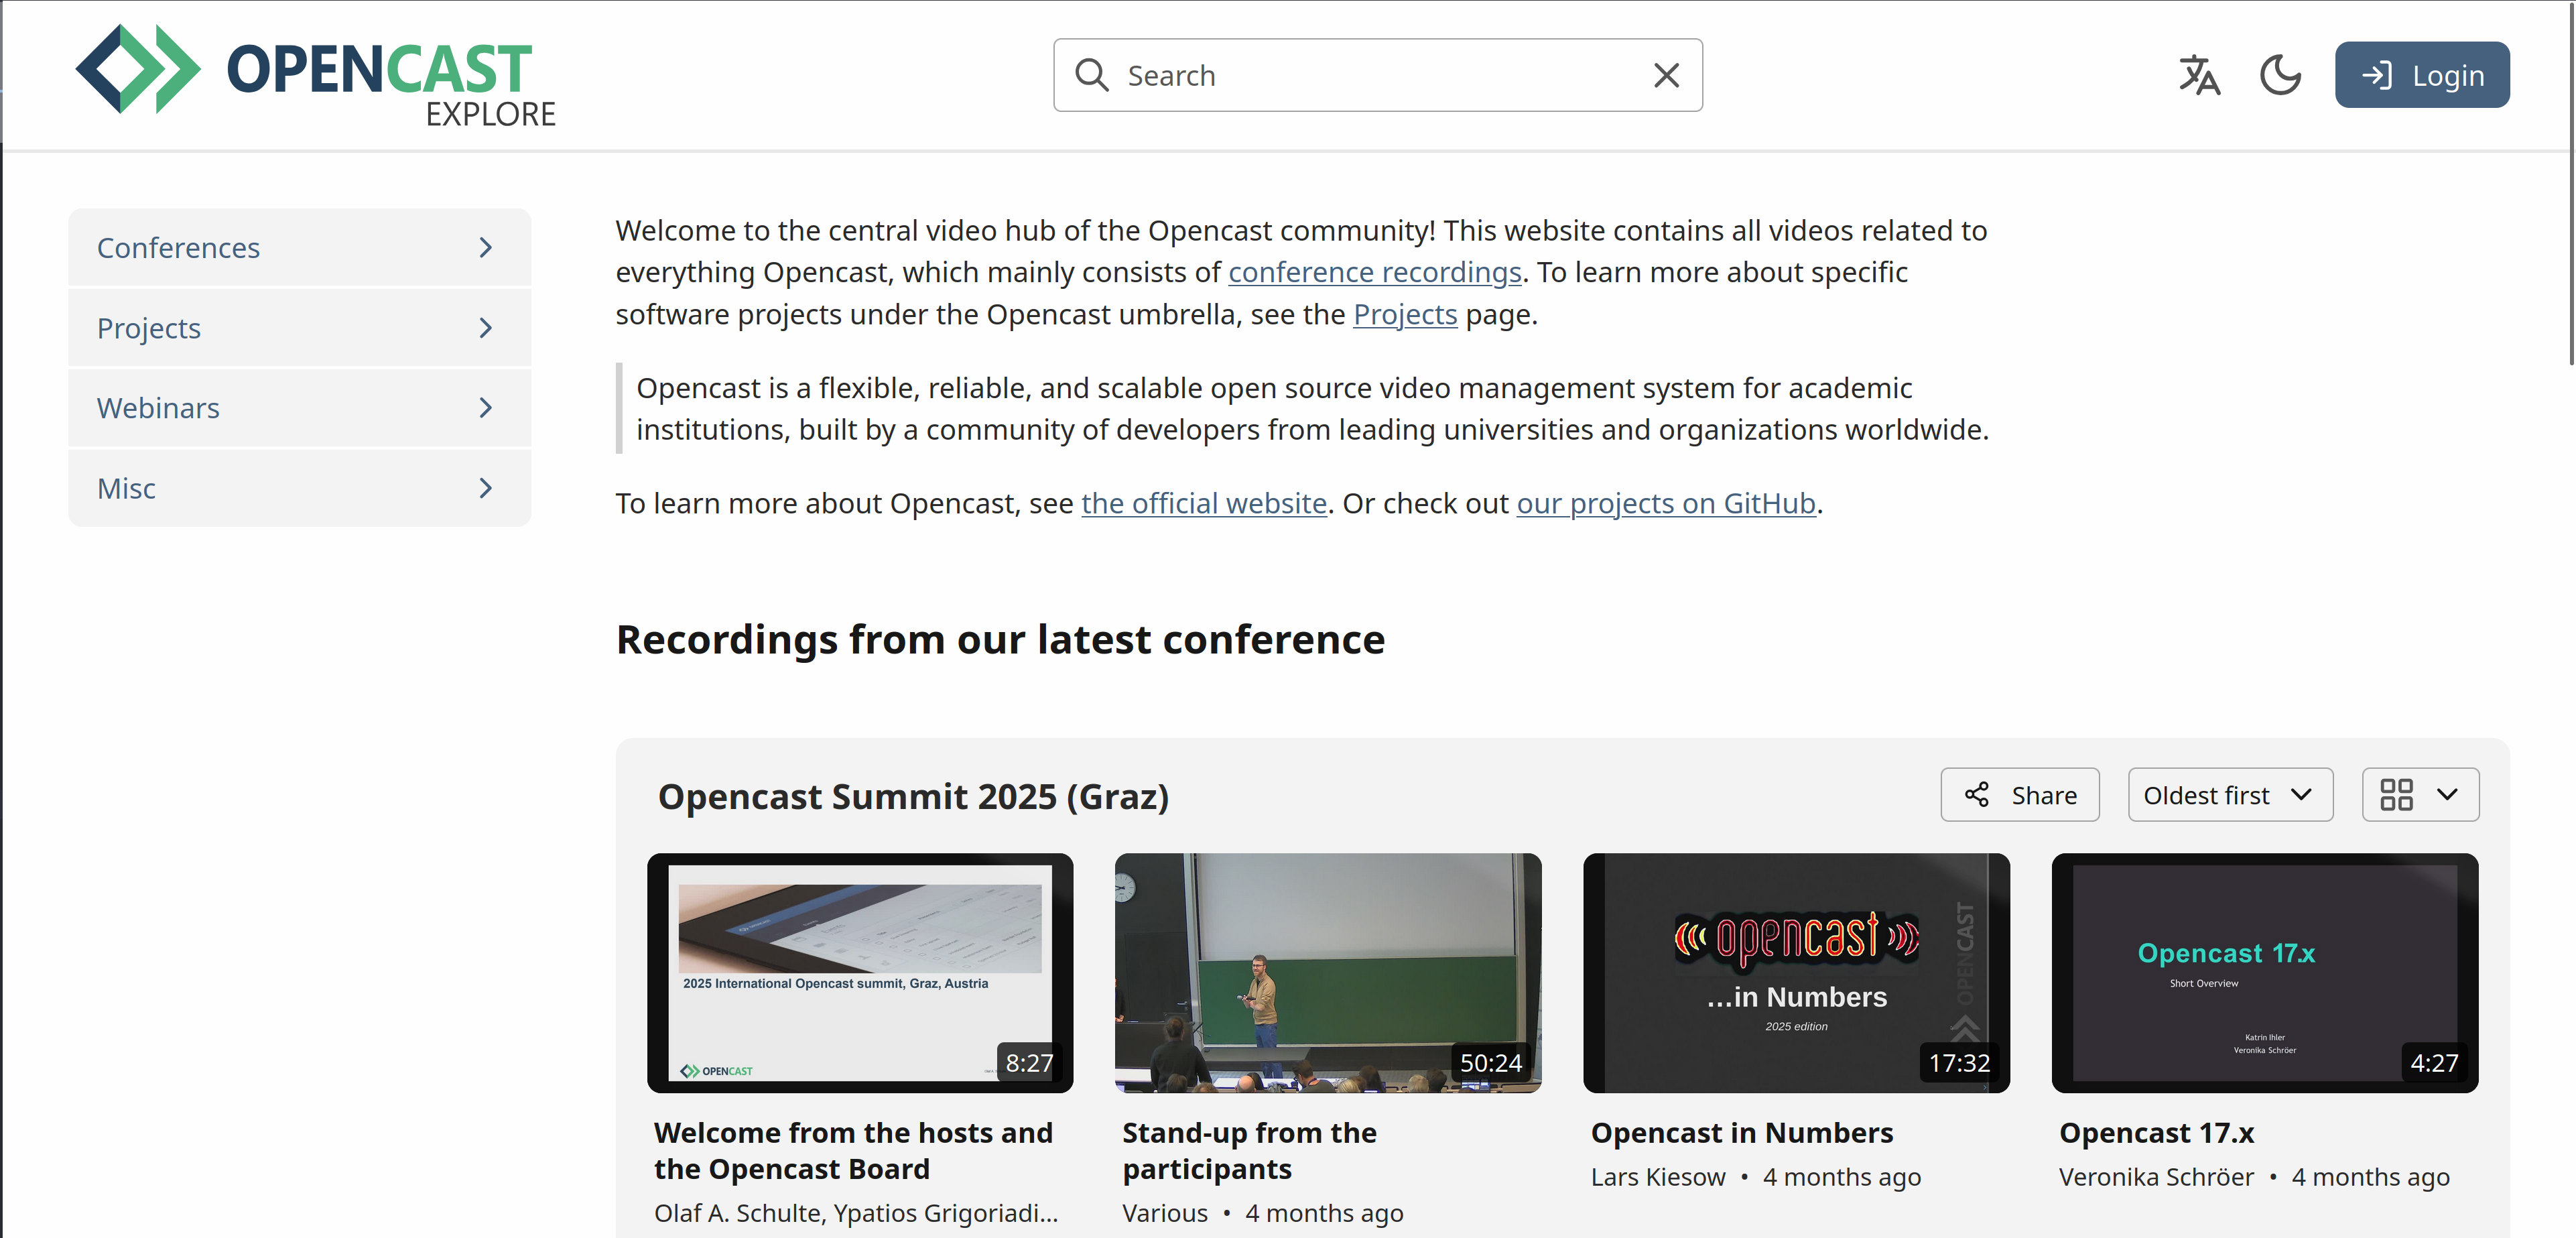Click inside the Search input field

pos(1350,75)
